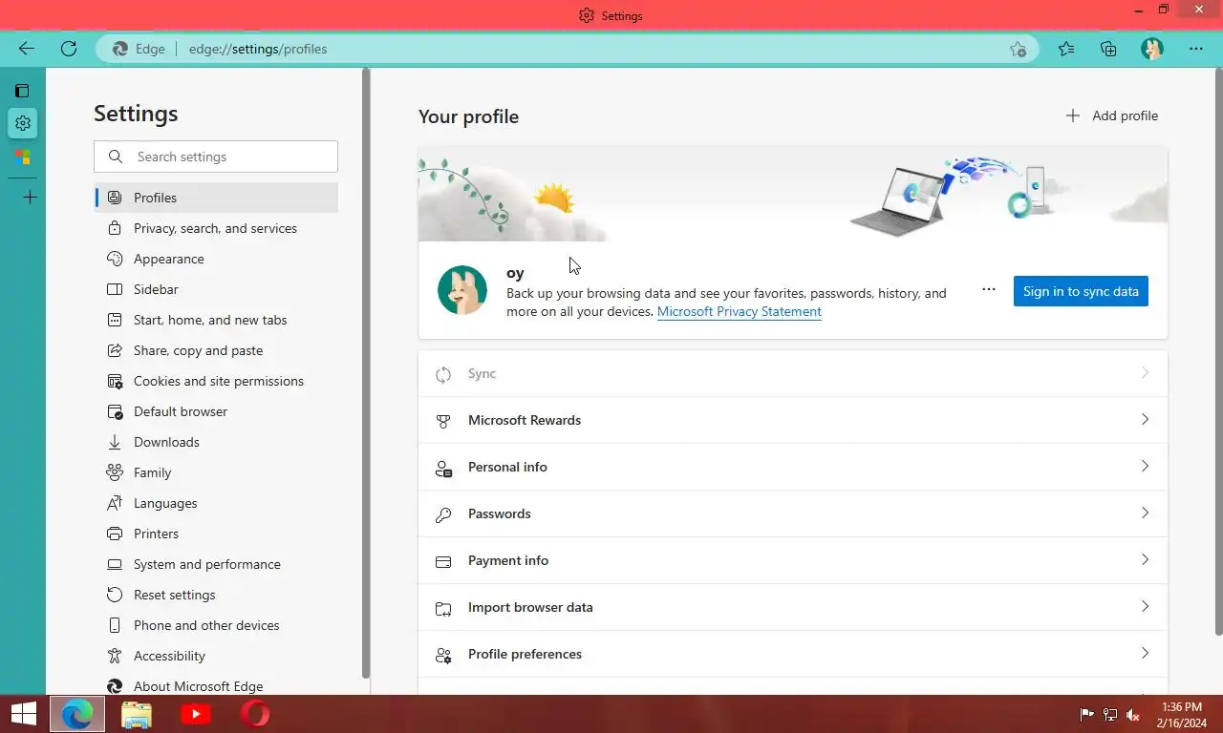Image resolution: width=1223 pixels, height=733 pixels.
Task: Click the Search settings input field
Action: point(216,157)
